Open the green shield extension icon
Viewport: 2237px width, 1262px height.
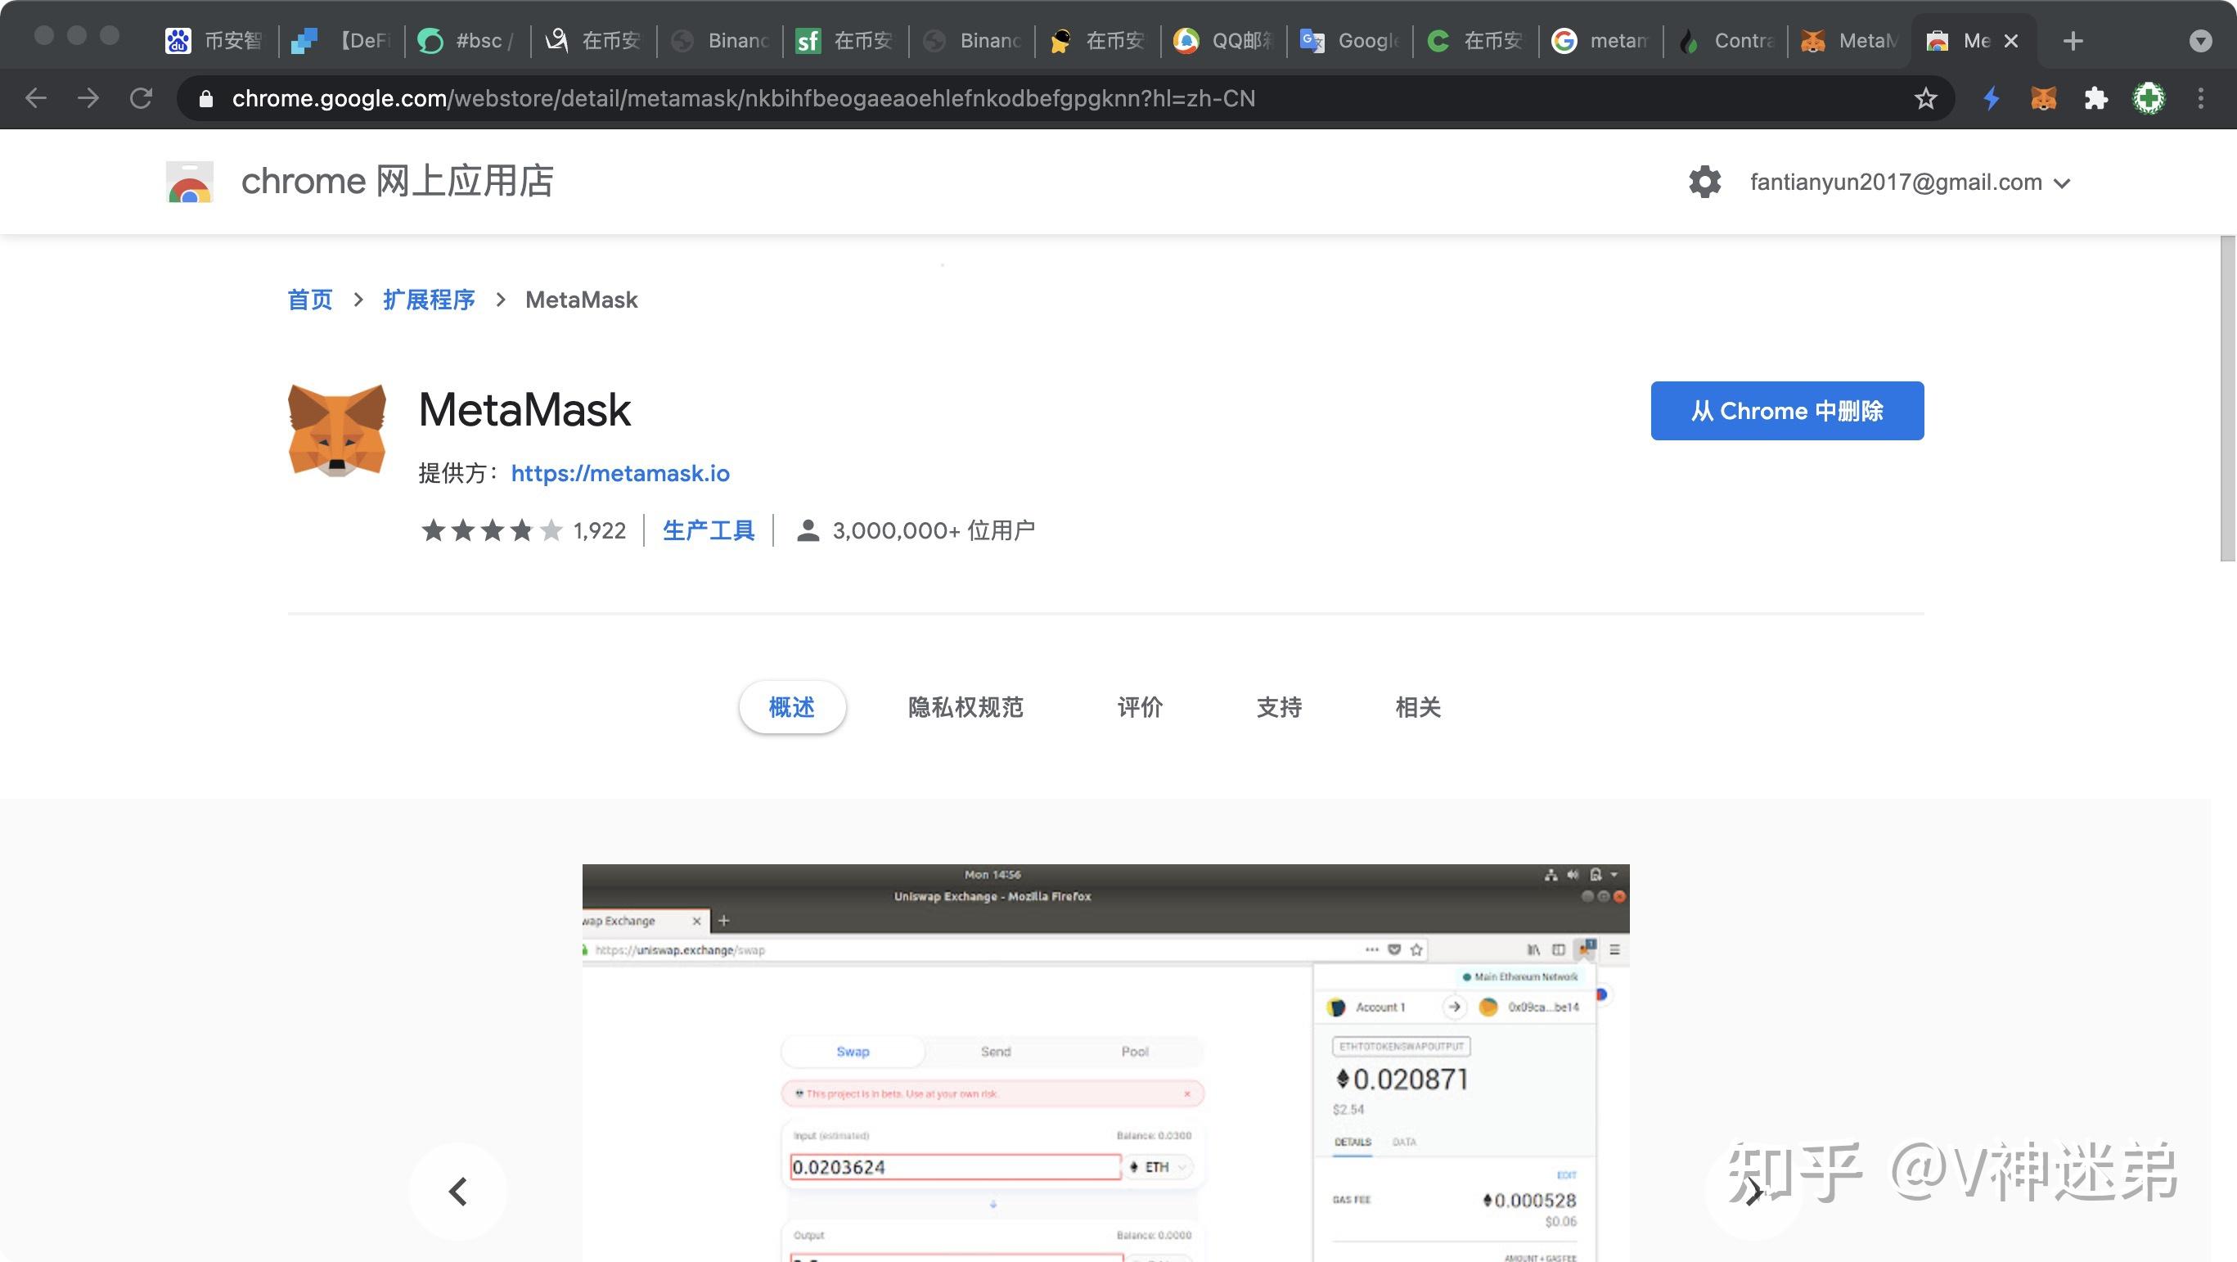click(2149, 98)
